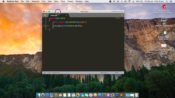175x98 pixels.
Task: Open the Tools menu
Action: click(x=63, y=1)
